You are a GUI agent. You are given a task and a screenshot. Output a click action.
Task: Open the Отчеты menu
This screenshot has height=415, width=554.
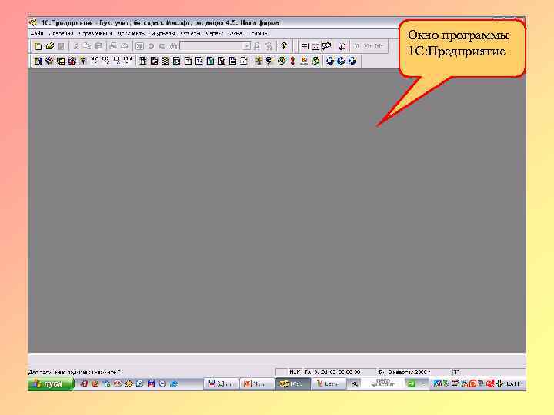pyautogui.click(x=191, y=34)
